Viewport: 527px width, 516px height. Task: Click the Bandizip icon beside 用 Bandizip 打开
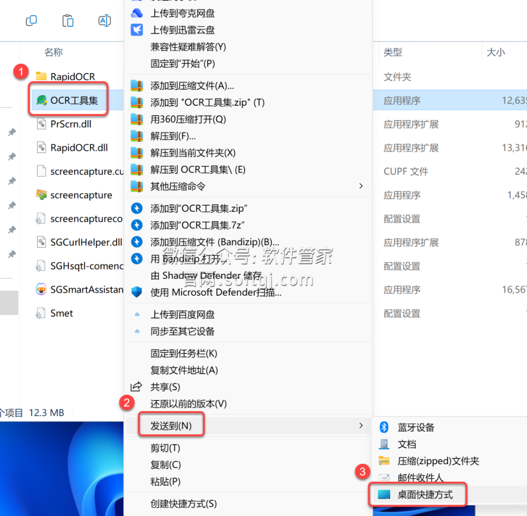point(137,258)
